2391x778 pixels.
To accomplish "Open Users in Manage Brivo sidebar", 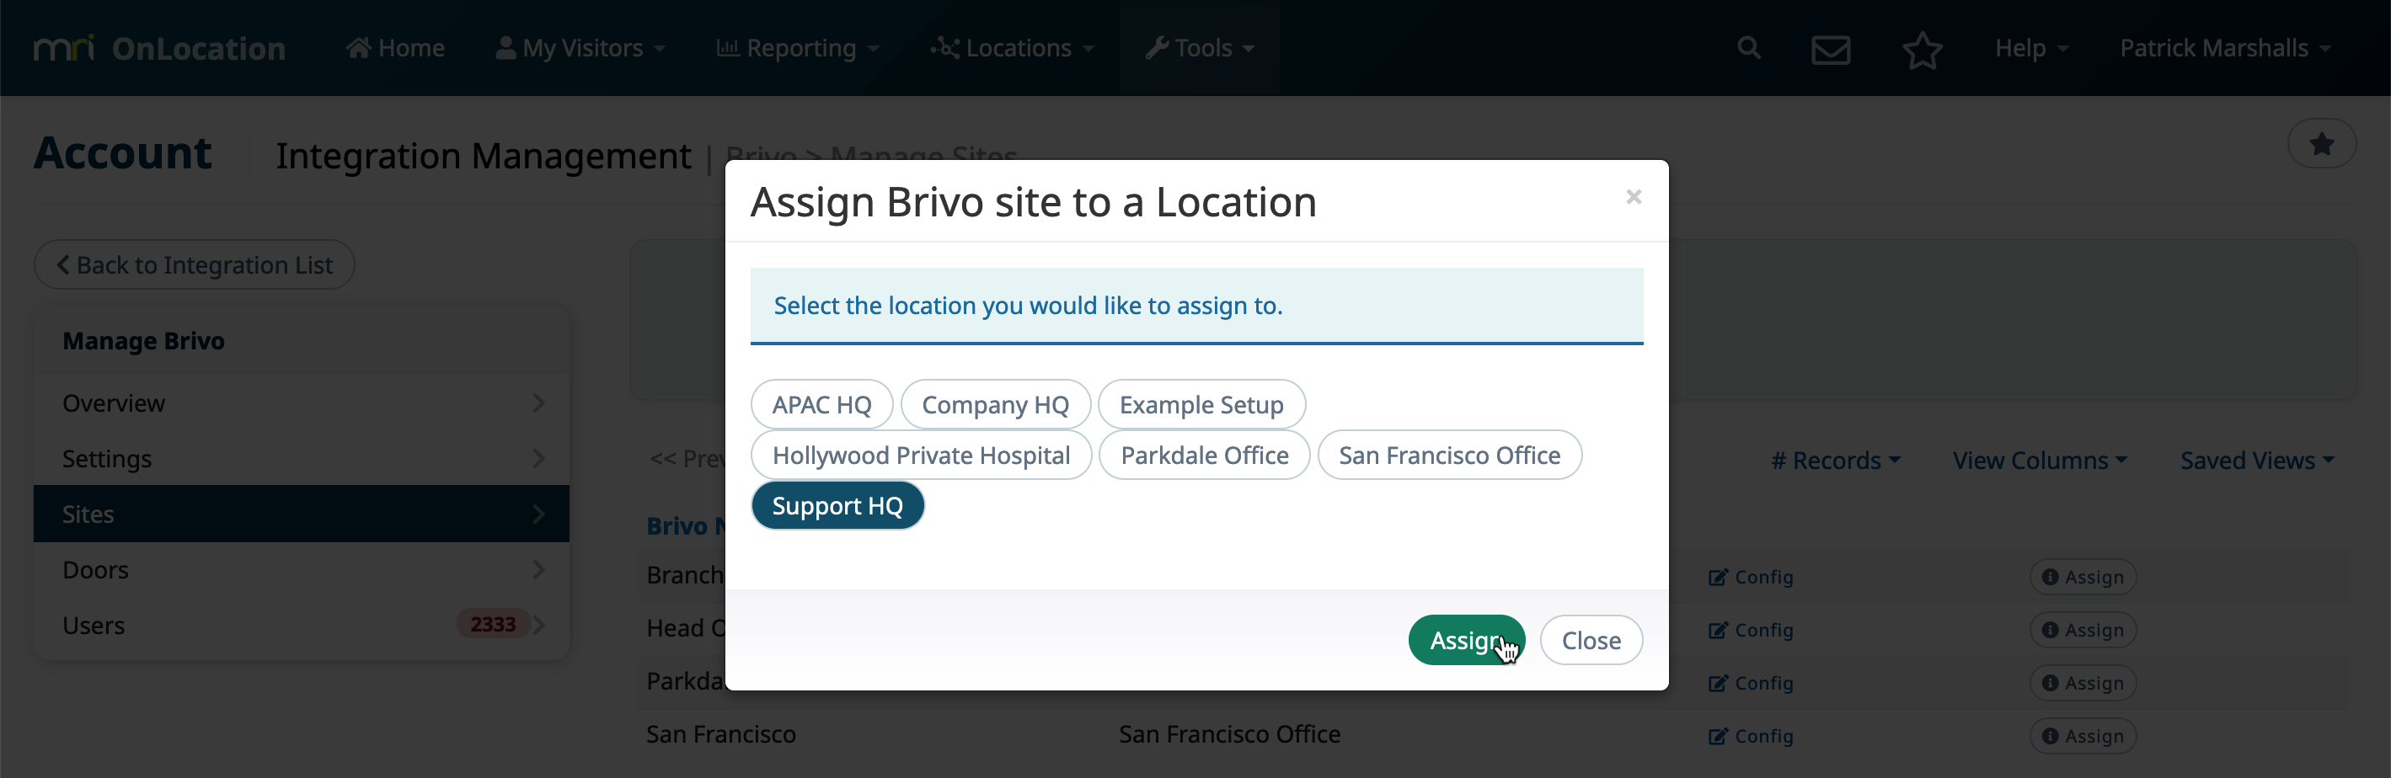I will point(302,625).
